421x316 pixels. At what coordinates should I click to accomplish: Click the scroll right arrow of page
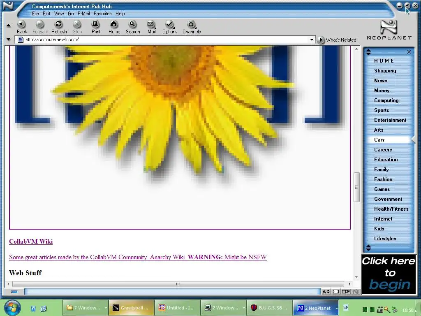349,284
